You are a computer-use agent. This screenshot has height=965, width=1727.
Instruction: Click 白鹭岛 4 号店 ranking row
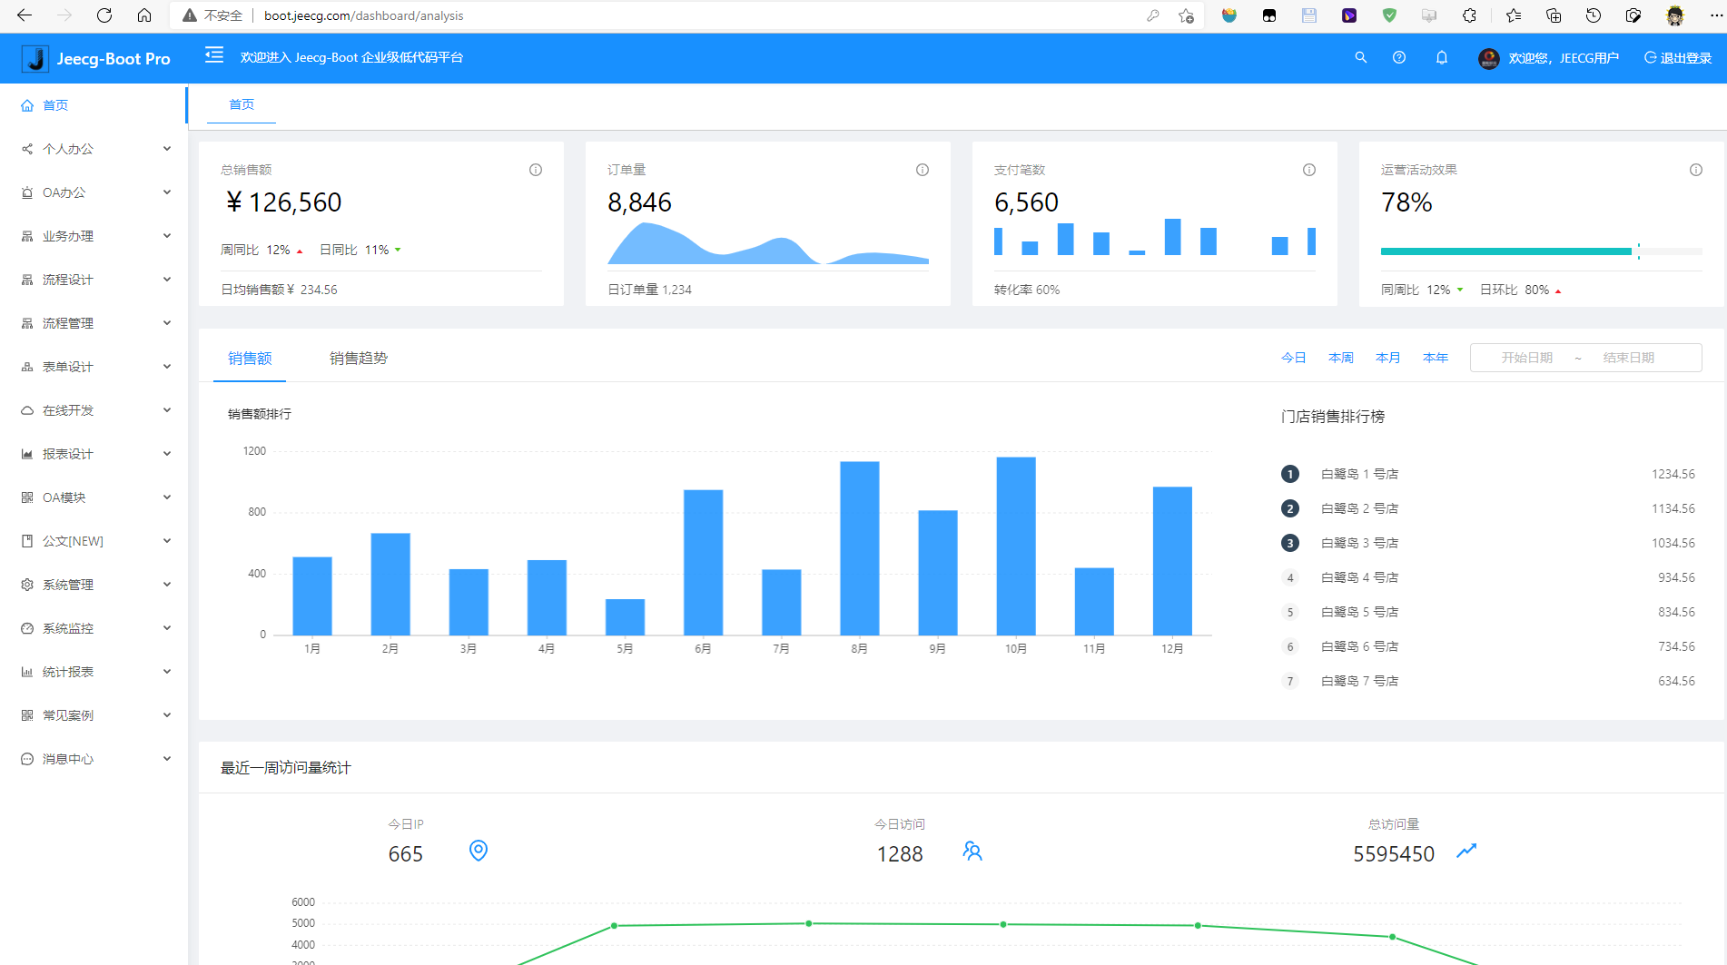[x=1488, y=577]
